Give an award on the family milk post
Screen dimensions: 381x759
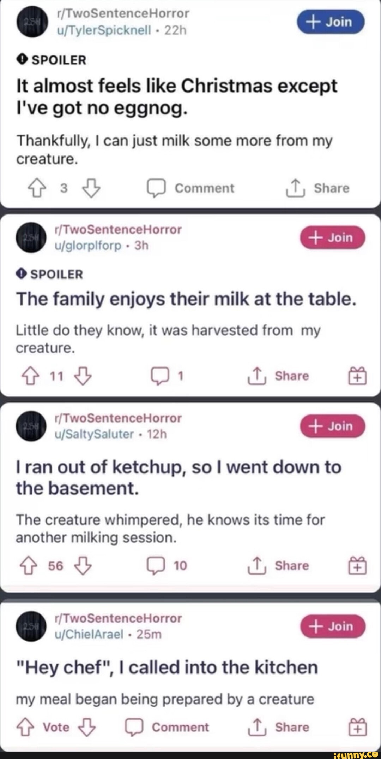(x=357, y=376)
